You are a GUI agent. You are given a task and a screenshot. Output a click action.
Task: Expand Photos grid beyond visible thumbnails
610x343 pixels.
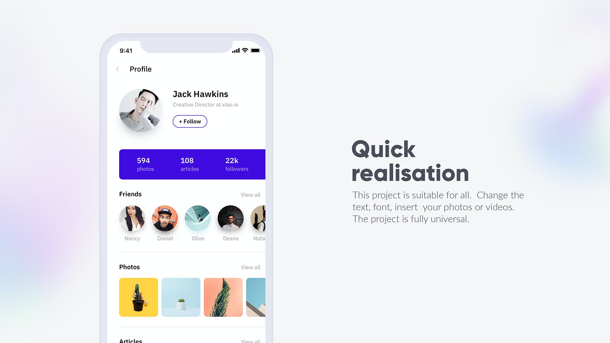tap(251, 267)
